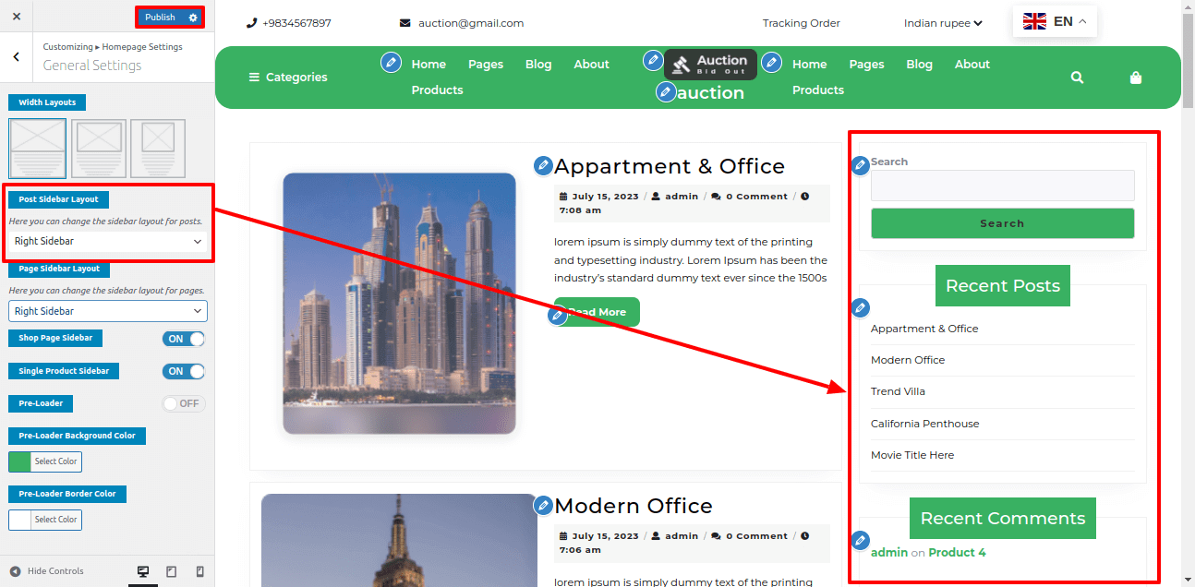Click the back arrow in the Customizer panel
This screenshot has height=587, width=1195.
pyautogui.click(x=17, y=57)
